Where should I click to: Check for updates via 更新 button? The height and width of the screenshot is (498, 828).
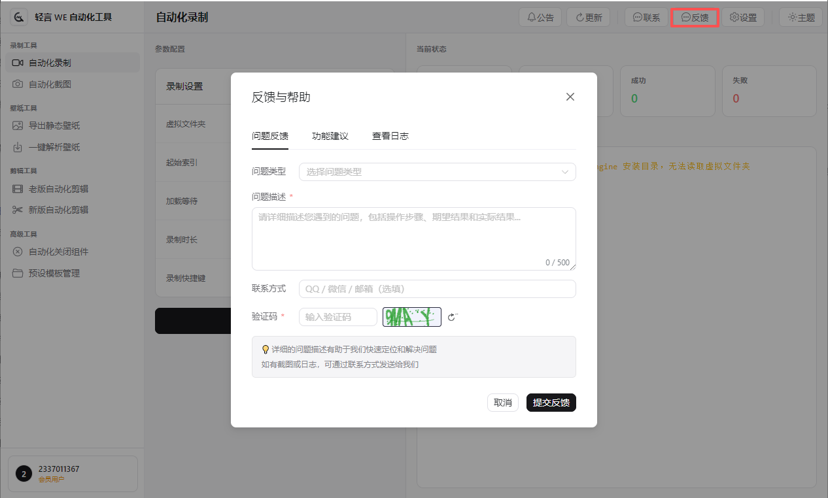coord(588,17)
